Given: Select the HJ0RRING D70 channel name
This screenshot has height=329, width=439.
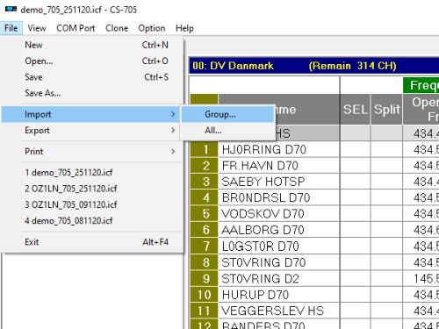Looking at the screenshot, I should pyautogui.click(x=279, y=150).
